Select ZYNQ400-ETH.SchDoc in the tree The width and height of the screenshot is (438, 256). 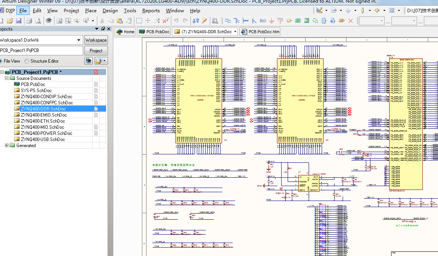click(43, 121)
